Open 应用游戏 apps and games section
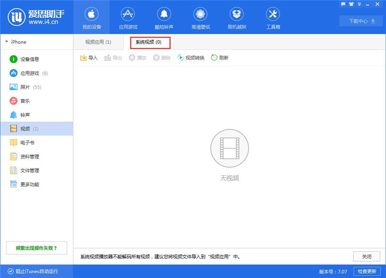 (127, 16)
